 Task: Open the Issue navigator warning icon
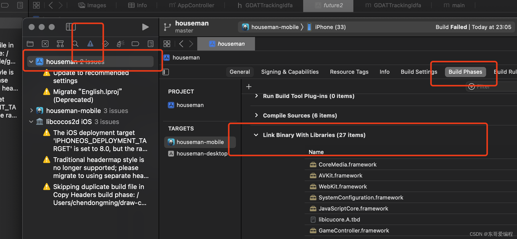[90, 44]
